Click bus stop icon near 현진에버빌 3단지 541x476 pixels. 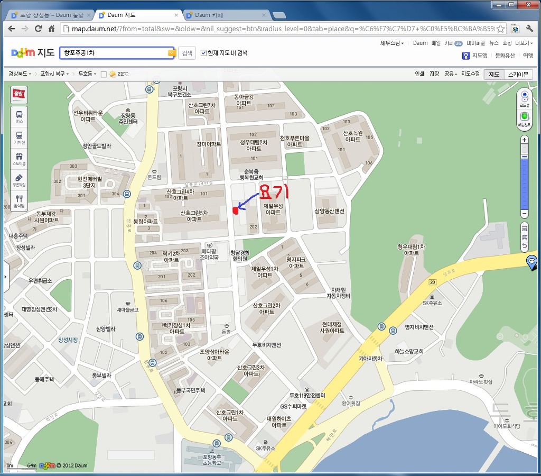tap(127, 194)
